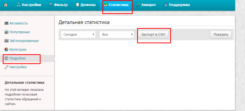The height and width of the screenshot is (111, 245).
Task: Open the Настройки top menu
Action: (31, 5)
